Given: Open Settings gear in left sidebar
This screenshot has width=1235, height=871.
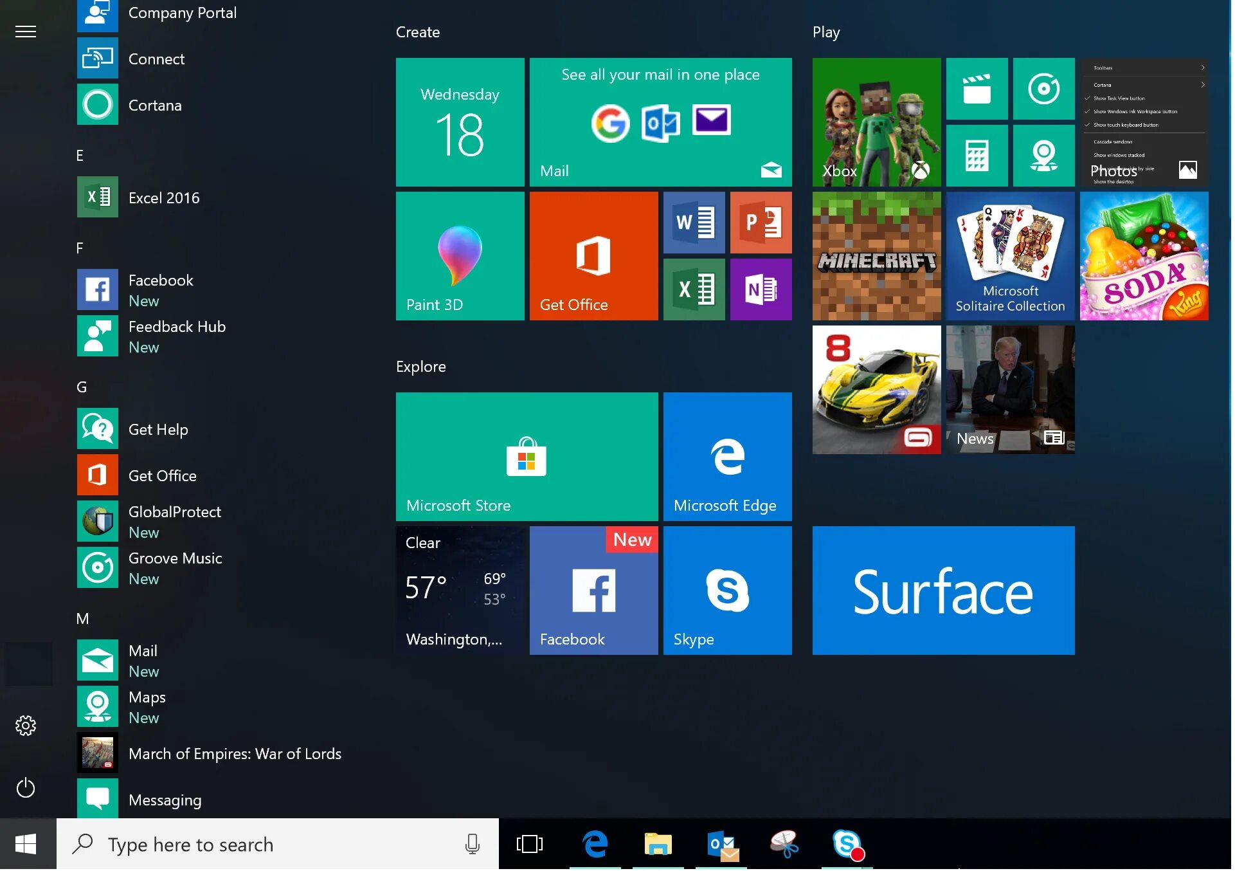Looking at the screenshot, I should pos(26,726).
